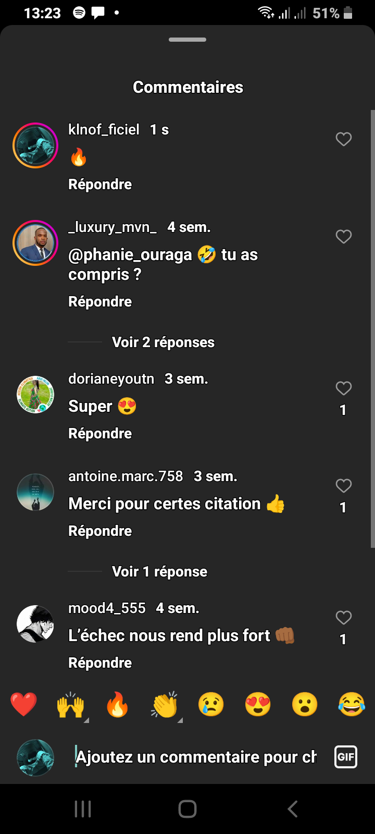Open the @phanie_ouraga mention
The image size is (375, 834).
pyautogui.click(x=130, y=255)
